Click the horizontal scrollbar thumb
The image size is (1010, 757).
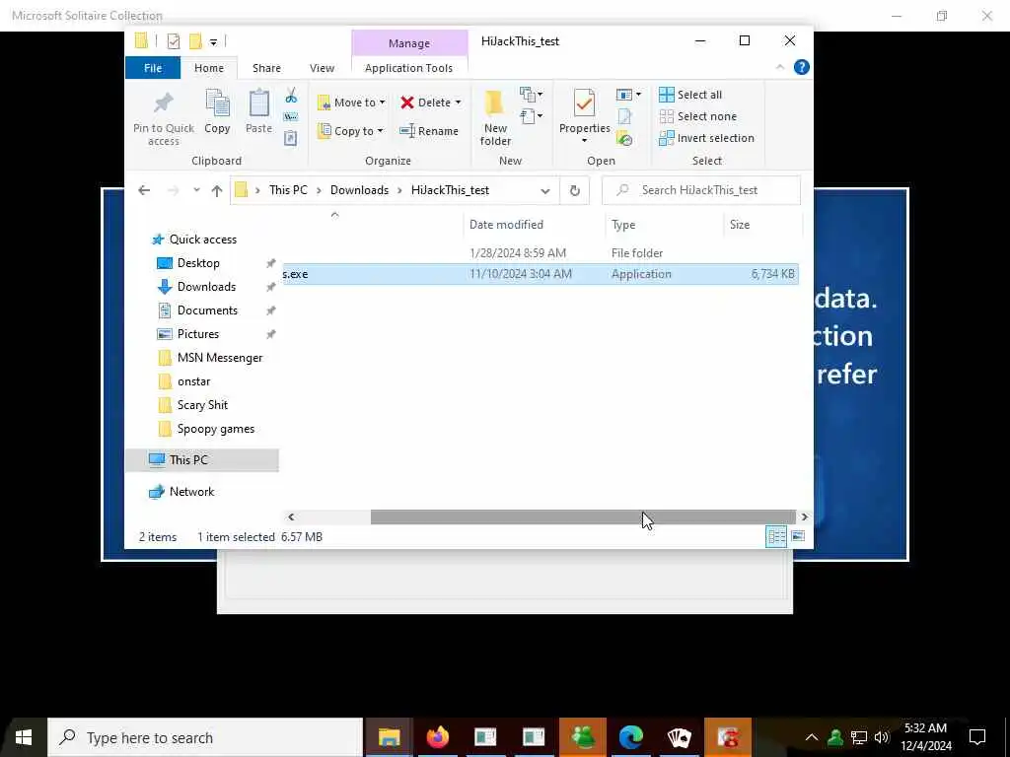(x=583, y=516)
